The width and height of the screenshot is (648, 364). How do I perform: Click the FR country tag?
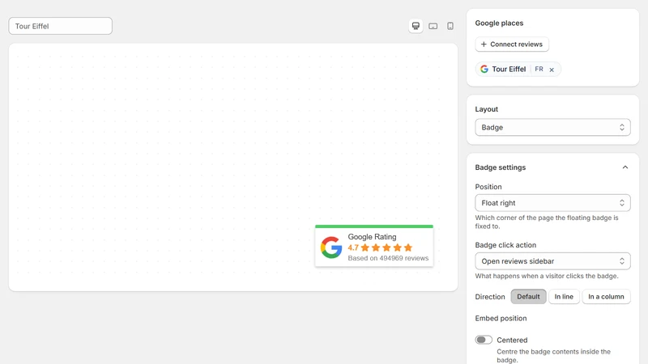click(539, 69)
